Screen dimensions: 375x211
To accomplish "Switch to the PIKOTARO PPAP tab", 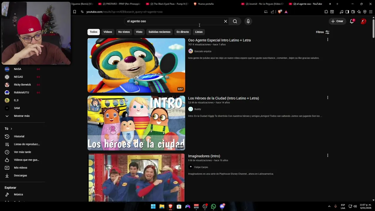I will click(x=120, y=4).
